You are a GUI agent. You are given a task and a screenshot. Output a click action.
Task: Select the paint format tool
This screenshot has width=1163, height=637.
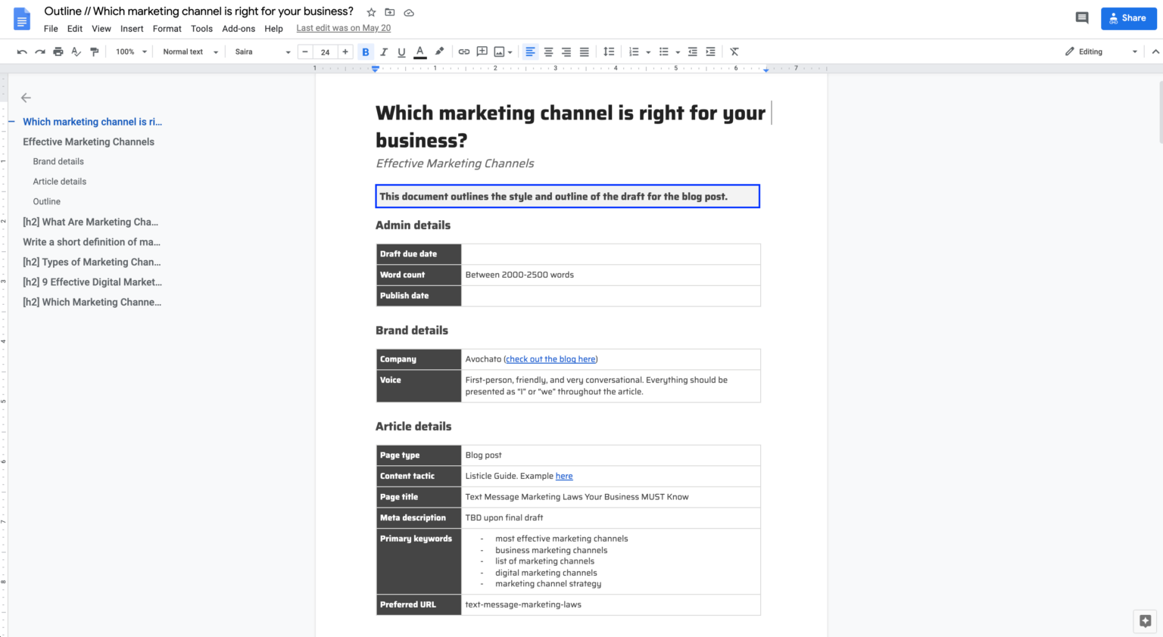pos(94,51)
